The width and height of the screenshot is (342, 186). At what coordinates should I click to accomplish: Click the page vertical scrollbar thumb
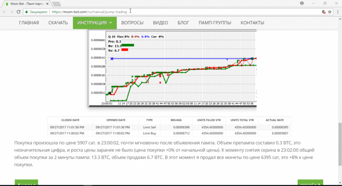pos(340,144)
